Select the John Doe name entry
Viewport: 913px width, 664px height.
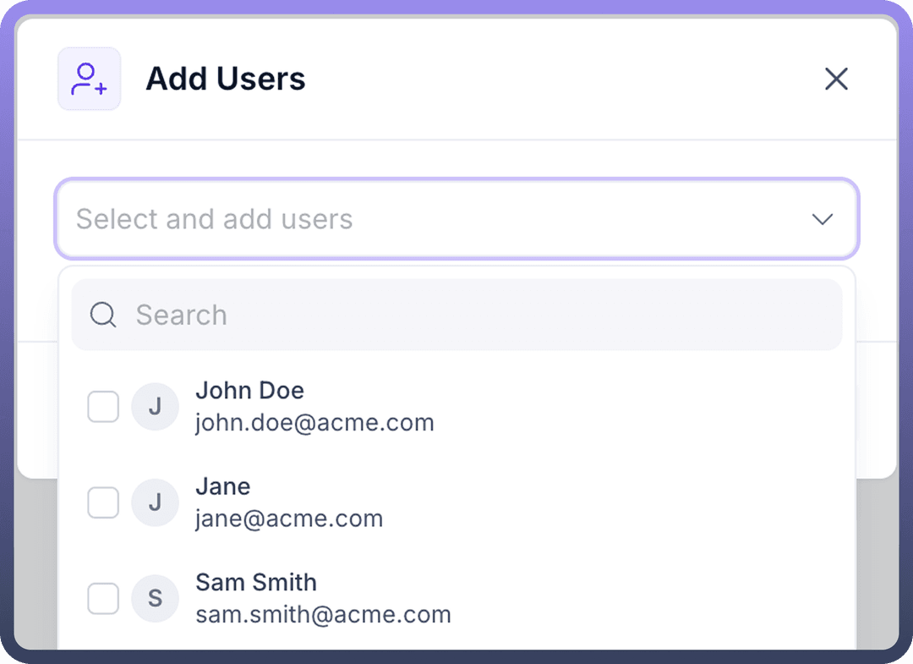point(249,391)
